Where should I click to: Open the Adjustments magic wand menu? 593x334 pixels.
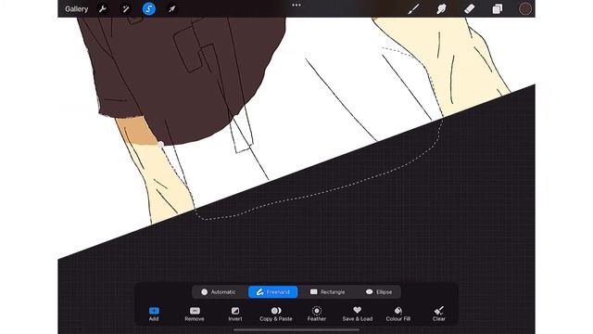(125, 8)
